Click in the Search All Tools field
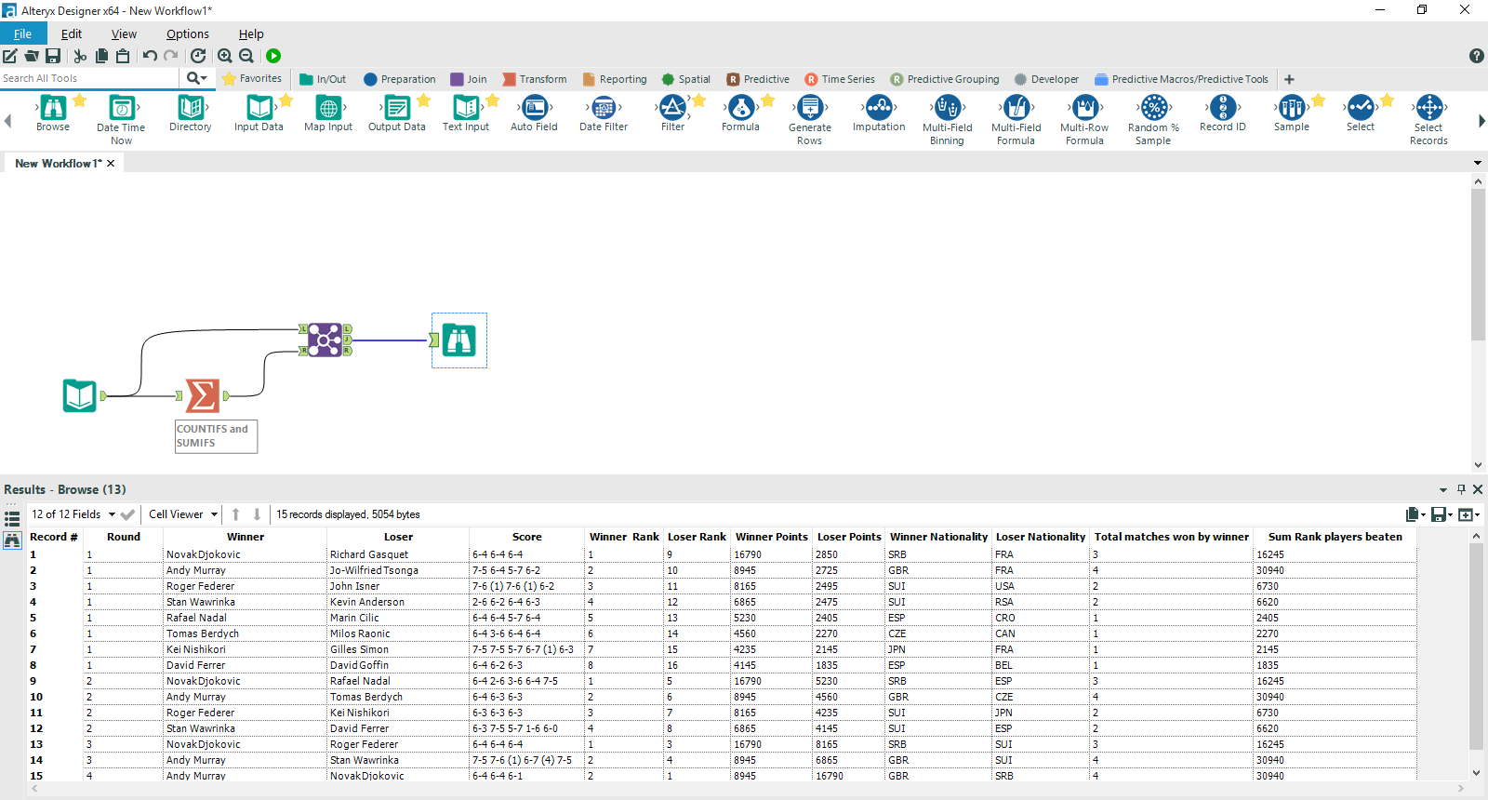This screenshot has height=800, width=1488. (88, 78)
